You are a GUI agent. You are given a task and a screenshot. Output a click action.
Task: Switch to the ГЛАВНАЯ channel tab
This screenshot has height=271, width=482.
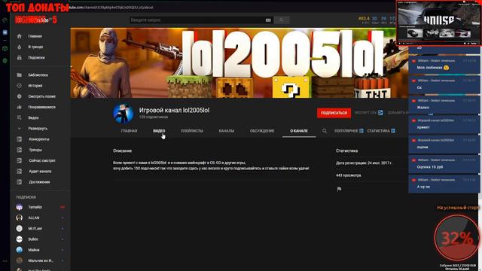[x=129, y=131]
